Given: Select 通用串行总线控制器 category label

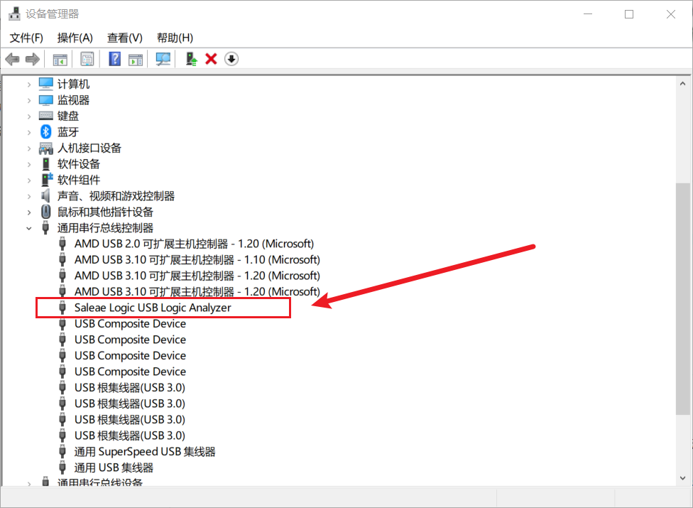Looking at the screenshot, I should (x=105, y=227).
